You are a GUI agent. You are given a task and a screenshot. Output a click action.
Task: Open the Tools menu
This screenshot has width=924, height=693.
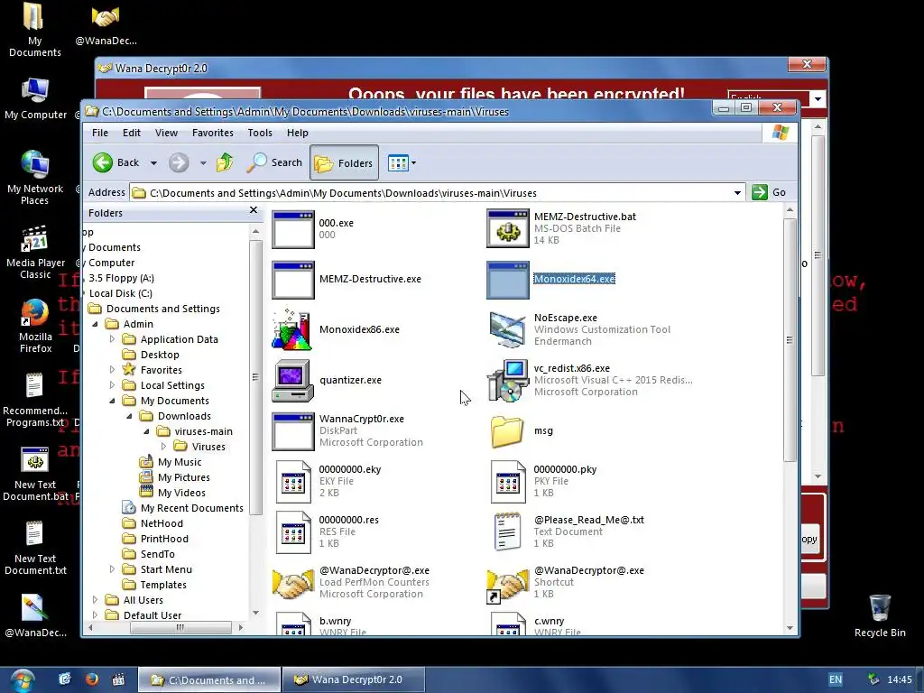260,133
